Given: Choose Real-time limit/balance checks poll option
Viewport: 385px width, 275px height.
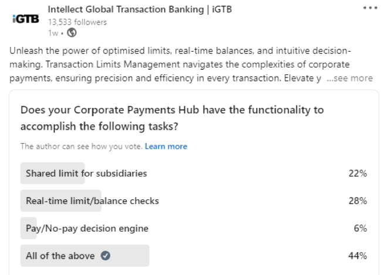Looking at the screenshot, I should 194,201.
